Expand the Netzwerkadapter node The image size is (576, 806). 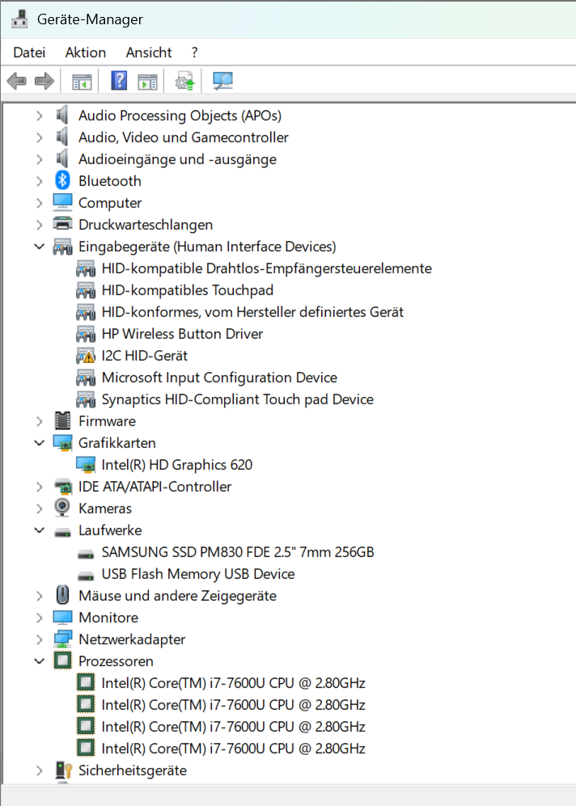coord(39,640)
